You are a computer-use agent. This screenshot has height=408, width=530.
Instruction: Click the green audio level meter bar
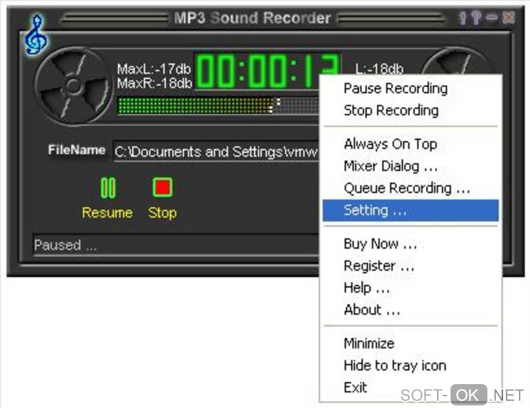[x=218, y=105]
